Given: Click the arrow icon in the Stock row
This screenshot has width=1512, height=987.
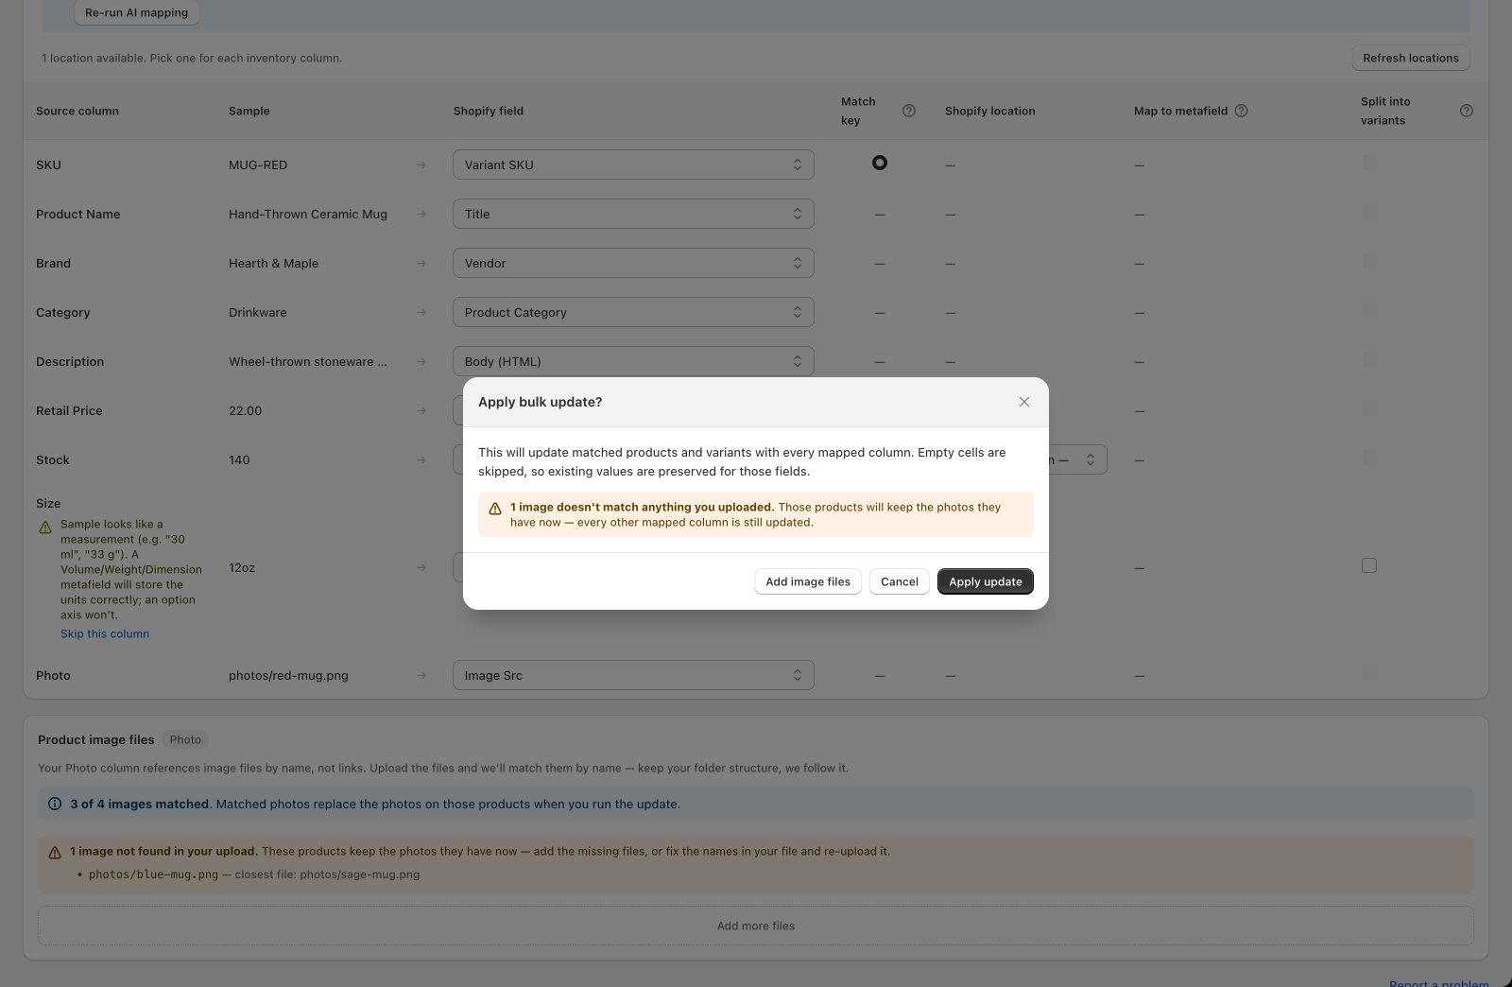Looking at the screenshot, I should 421,459.
